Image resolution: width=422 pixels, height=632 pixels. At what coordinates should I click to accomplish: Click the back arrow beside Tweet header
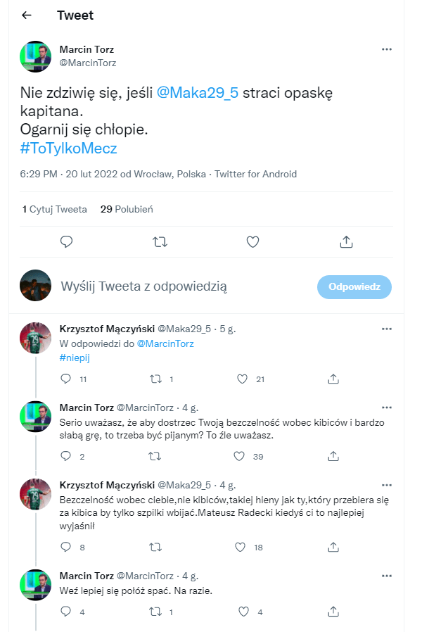27,15
